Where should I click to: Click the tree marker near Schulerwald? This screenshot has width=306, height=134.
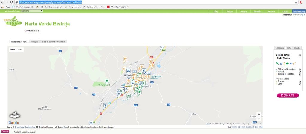[x=107, y=81]
